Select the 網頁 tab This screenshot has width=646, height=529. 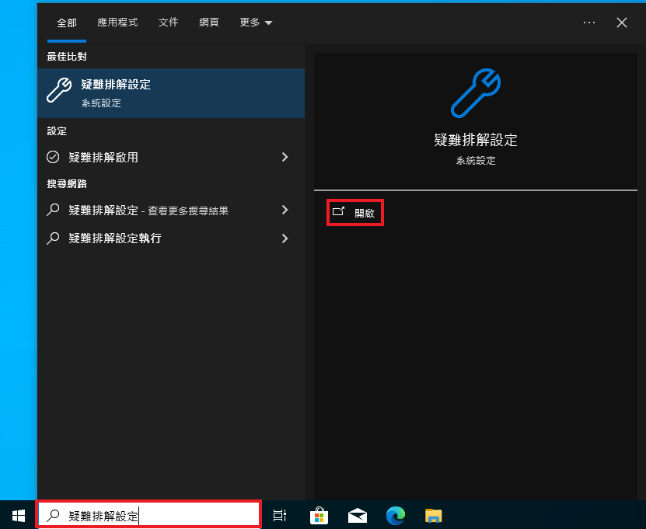tap(209, 23)
